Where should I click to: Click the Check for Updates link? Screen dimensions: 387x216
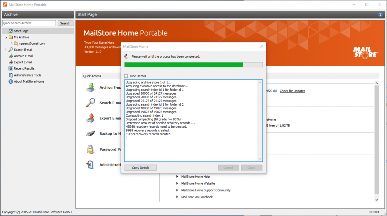(x=292, y=91)
